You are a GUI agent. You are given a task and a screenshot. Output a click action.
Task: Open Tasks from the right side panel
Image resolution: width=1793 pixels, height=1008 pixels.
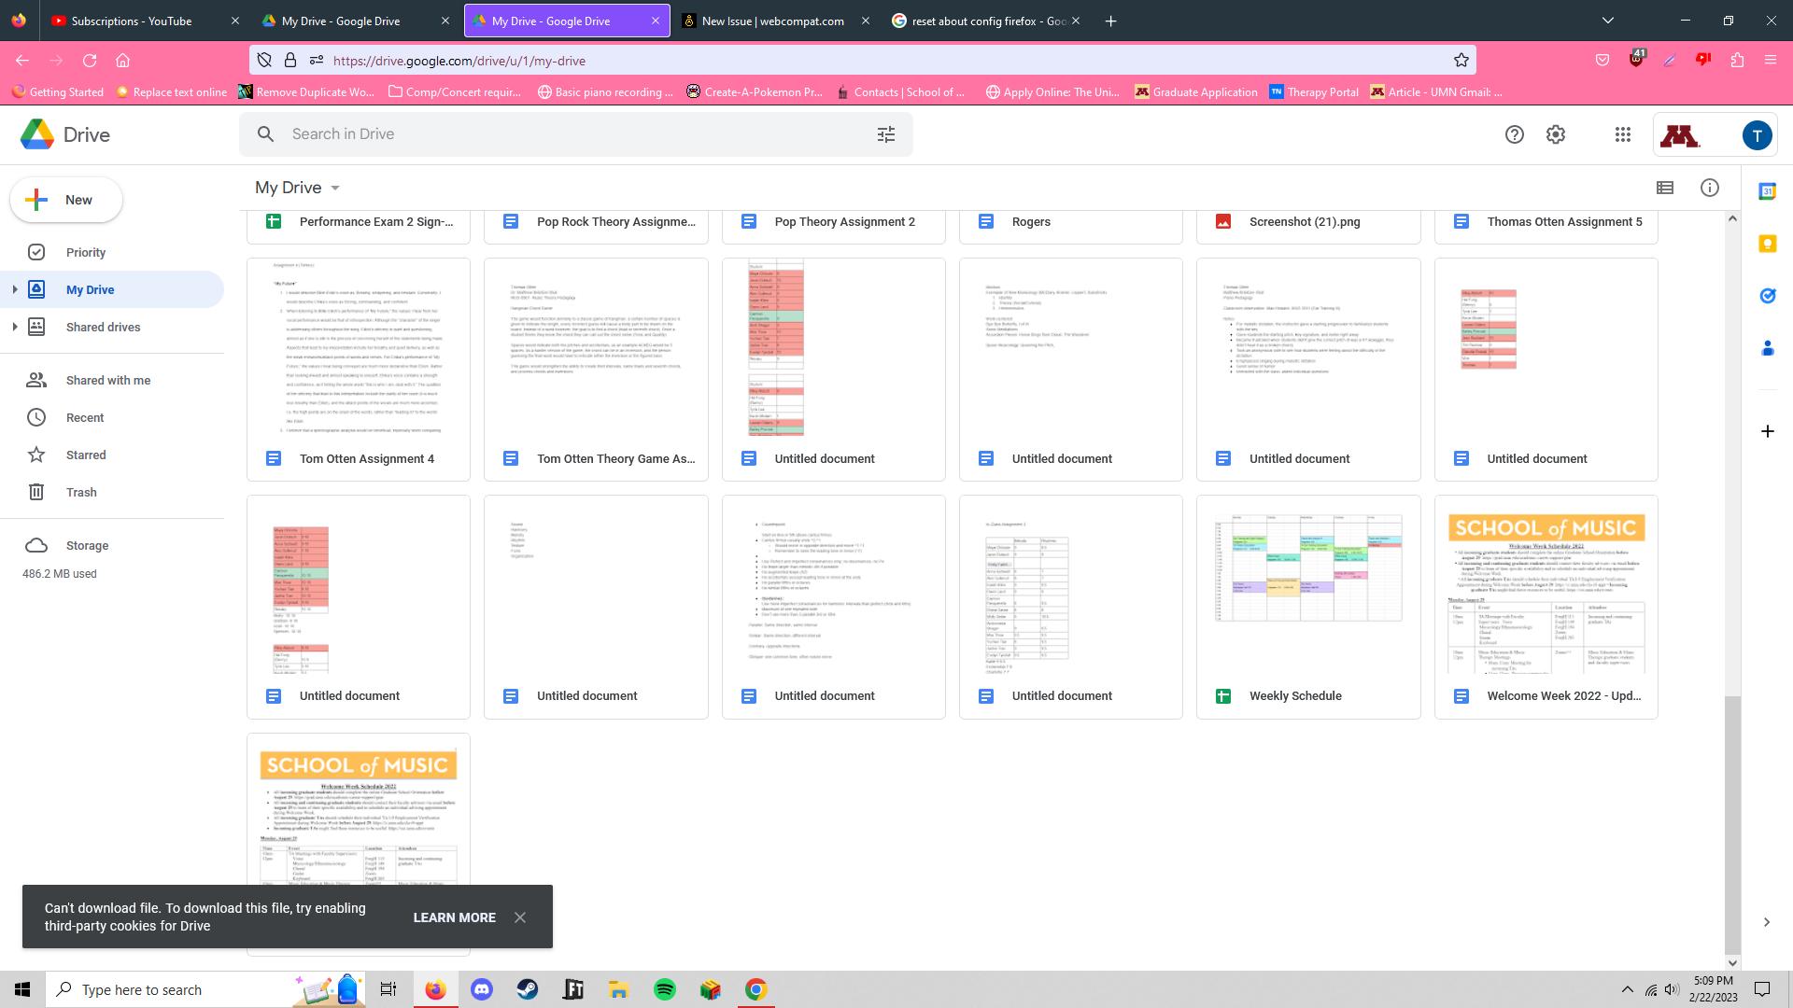1768,296
